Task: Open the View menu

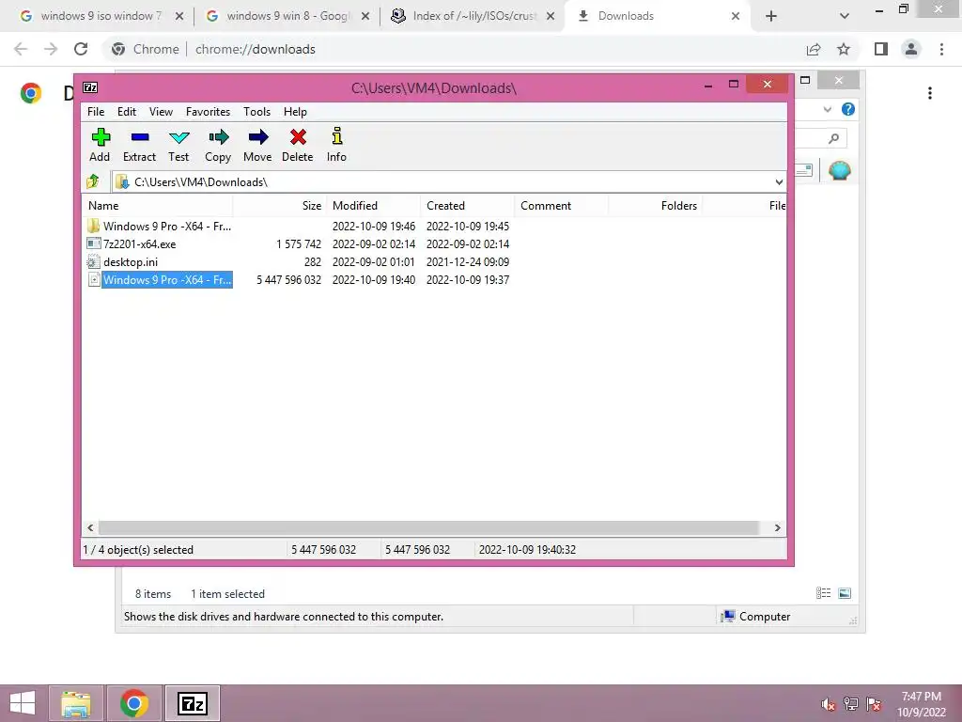Action: (161, 111)
